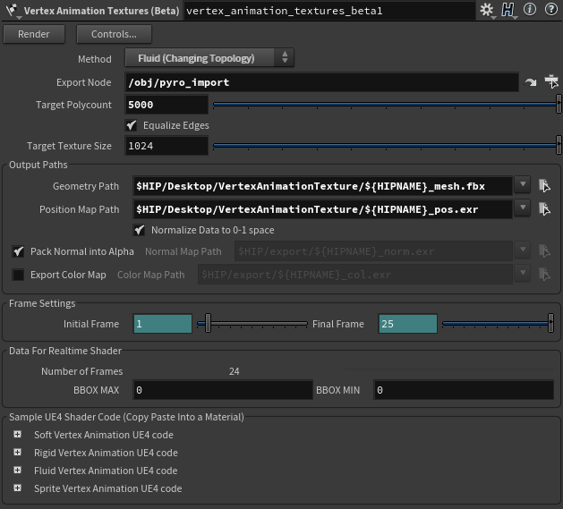Click the BBOX MAX value field
The height and width of the screenshot is (509, 563).
[223, 390]
